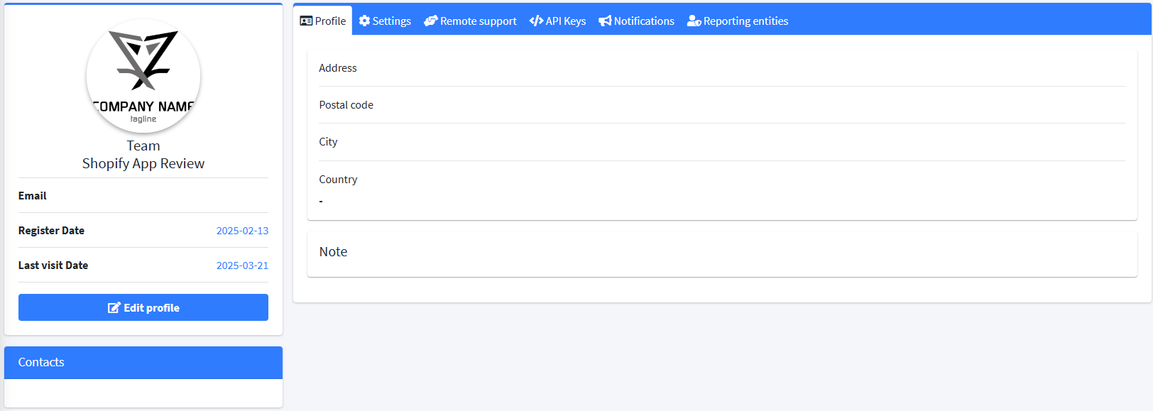This screenshot has width=1153, height=411.
Task: Click the Register Date label
Action: tap(51, 231)
